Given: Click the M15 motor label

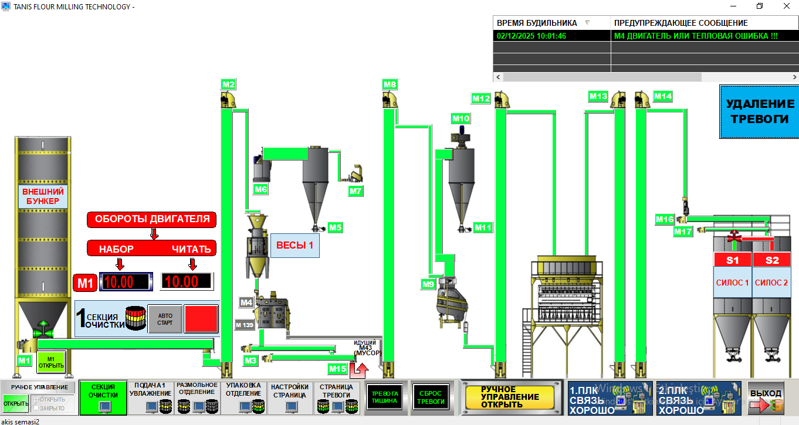Looking at the screenshot, I should click(x=338, y=369).
